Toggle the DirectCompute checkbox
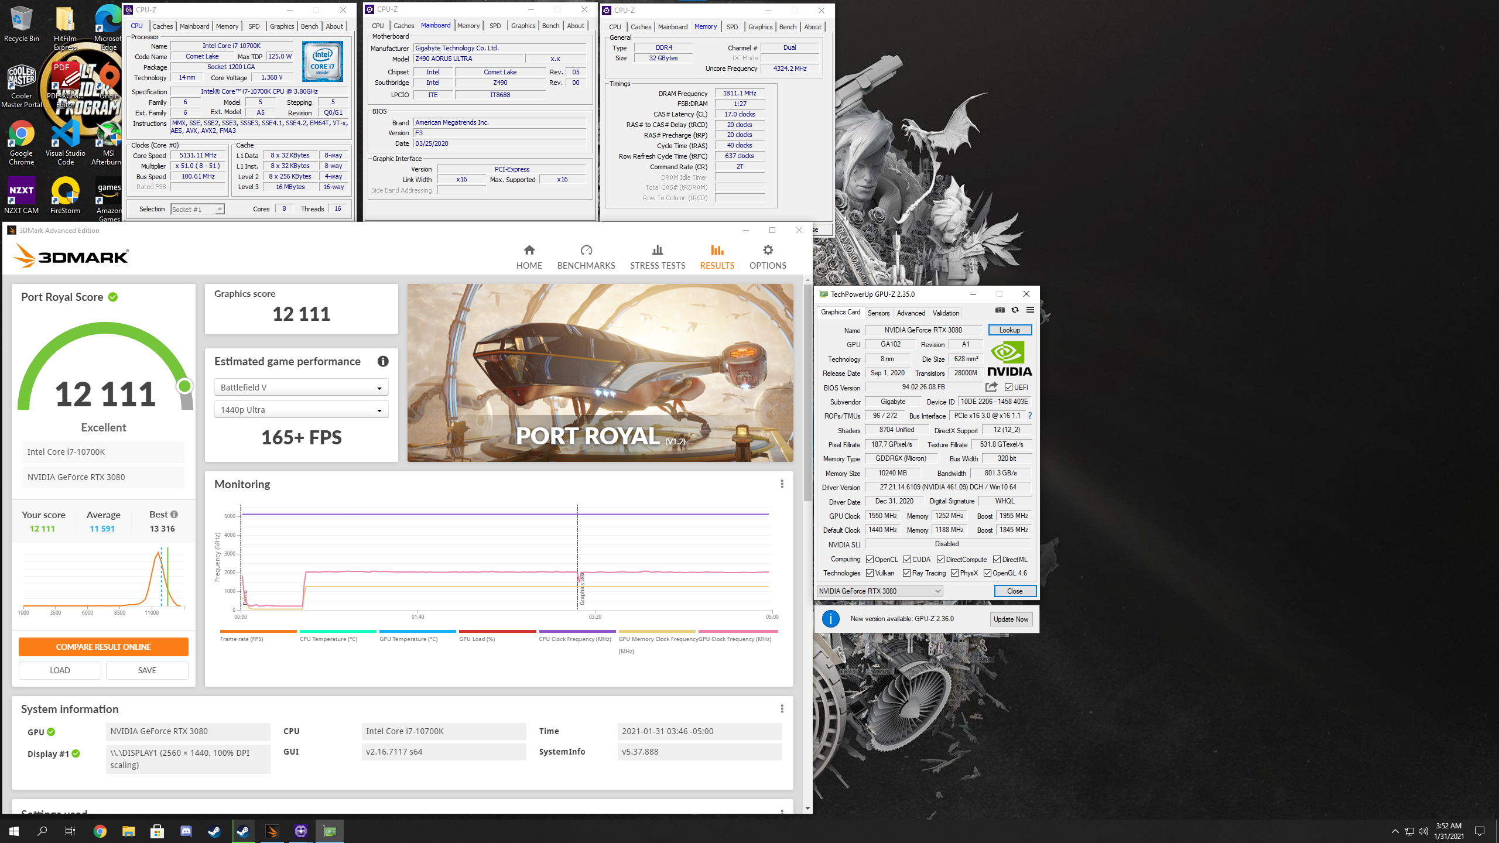Screen dimensions: 1499x843 940,559
